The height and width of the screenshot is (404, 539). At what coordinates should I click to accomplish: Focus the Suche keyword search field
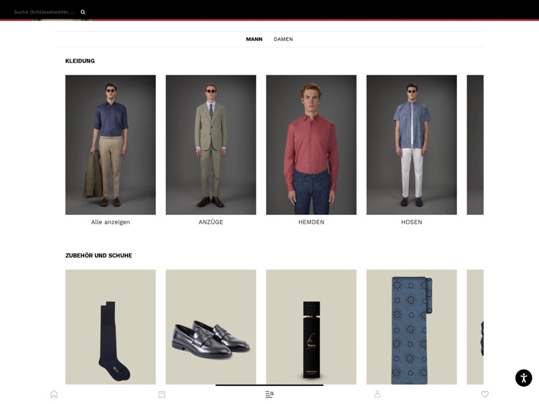click(45, 12)
